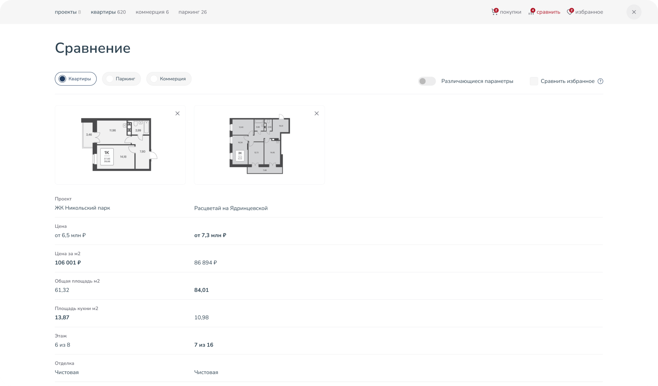Check the Сравнить избранное checkbox

(x=533, y=81)
